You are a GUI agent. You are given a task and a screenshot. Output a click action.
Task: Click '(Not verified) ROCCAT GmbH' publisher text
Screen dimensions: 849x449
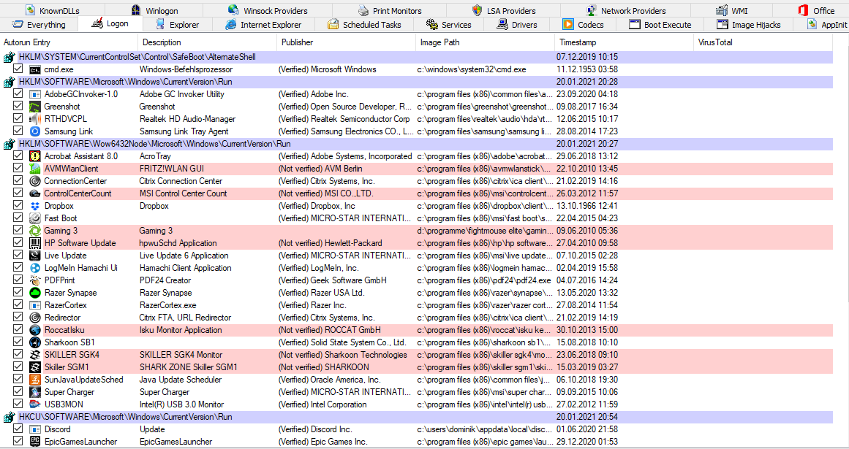pyautogui.click(x=329, y=330)
